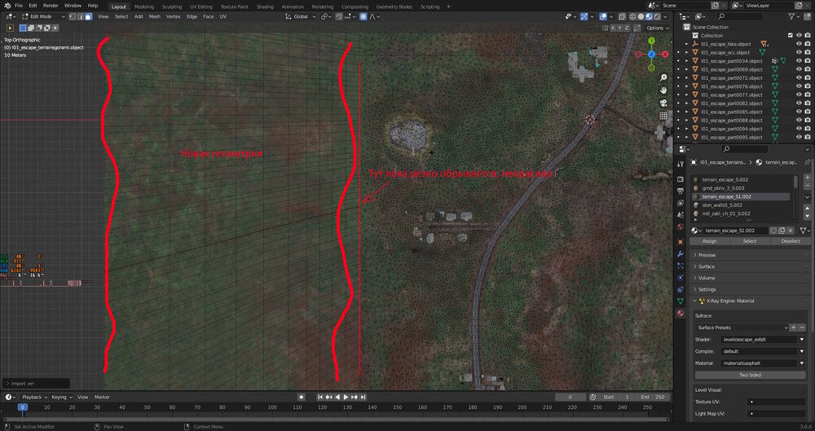The image size is (815, 431).
Task: Click the Blender logo menu icon
Action: (x=7, y=6)
